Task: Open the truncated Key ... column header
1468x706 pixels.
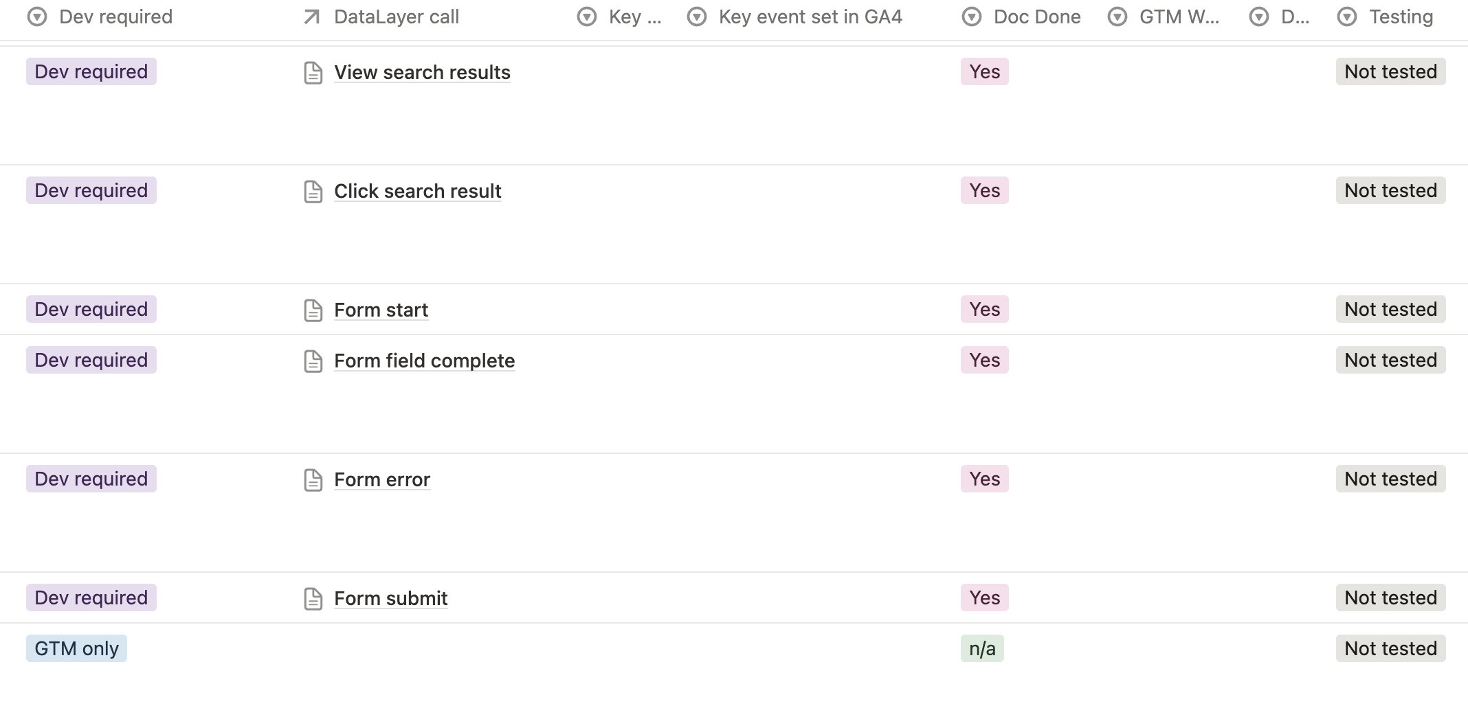Action: 619,17
